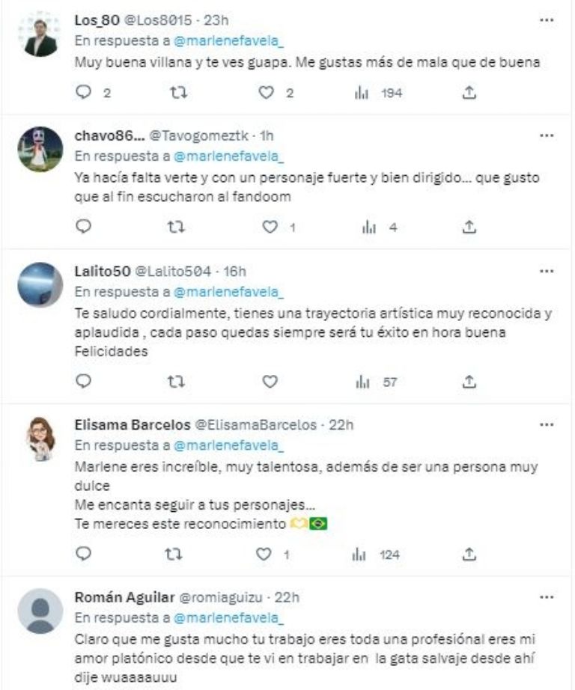Open more options for Elisama Barcelos' tweet
Screen dimensions: 575x690
click(x=546, y=424)
